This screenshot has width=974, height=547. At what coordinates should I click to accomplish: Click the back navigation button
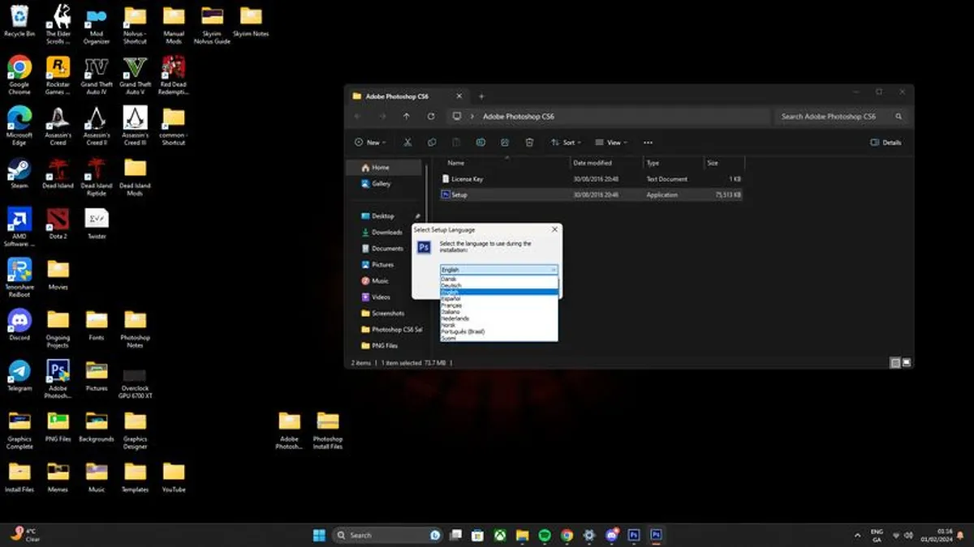(x=356, y=116)
